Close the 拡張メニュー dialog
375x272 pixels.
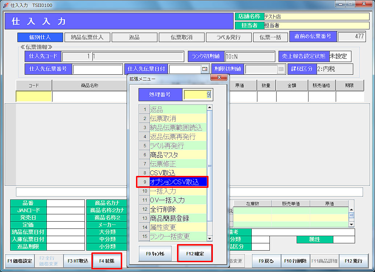click(219, 78)
